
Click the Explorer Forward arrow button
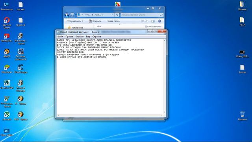pos(72,15)
